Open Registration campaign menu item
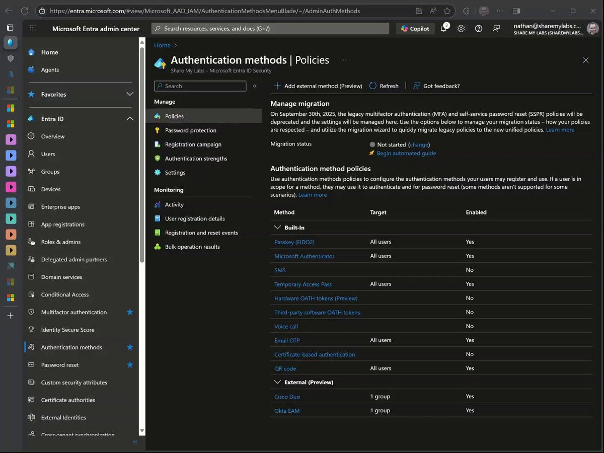This screenshot has width=604, height=453. pos(193,144)
